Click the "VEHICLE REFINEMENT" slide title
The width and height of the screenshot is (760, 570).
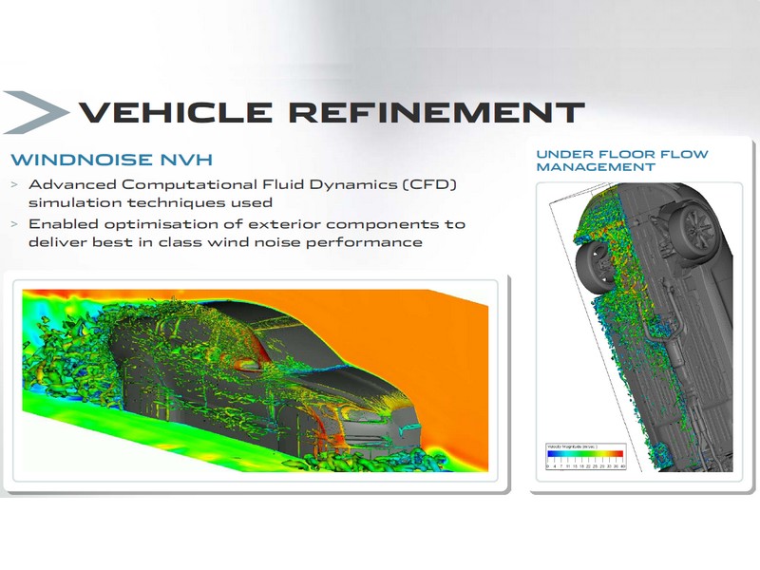click(x=332, y=112)
